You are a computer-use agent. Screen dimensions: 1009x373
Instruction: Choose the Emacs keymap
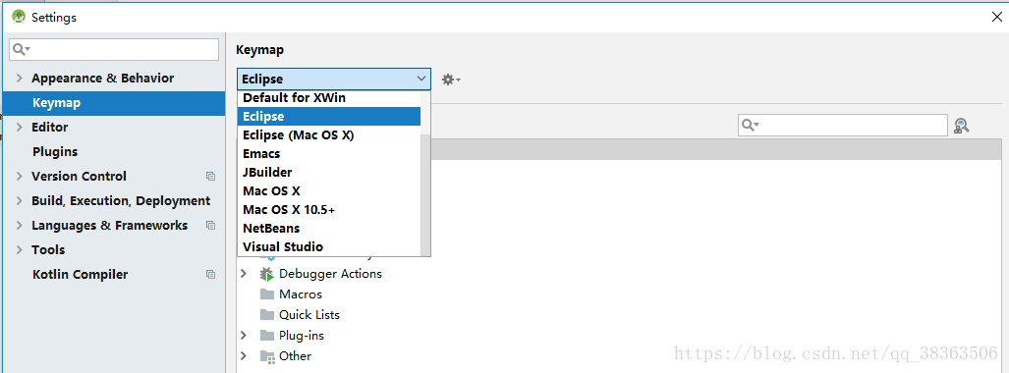(329, 154)
